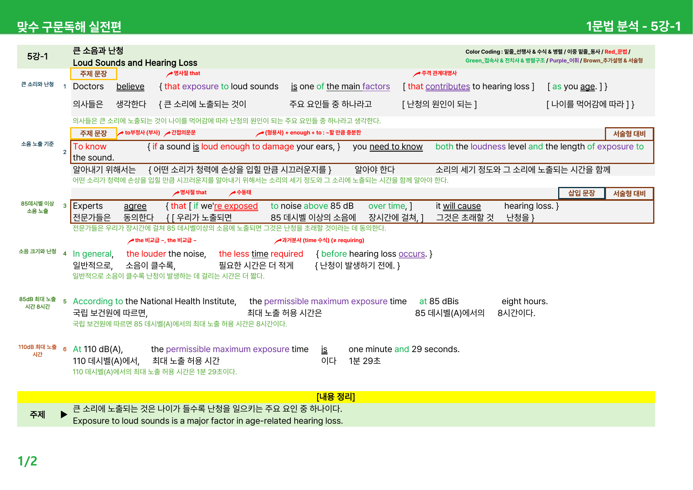The width and height of the screenshot is (693, 490).
Task: Click the underlined phrase 'will cause'
Action: pyautogui.click(x=462, y=206)
